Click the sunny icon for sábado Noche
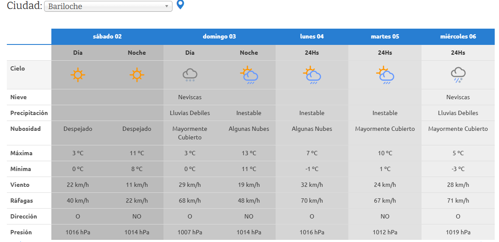This screenshot has height=242, width=499. 137,75
